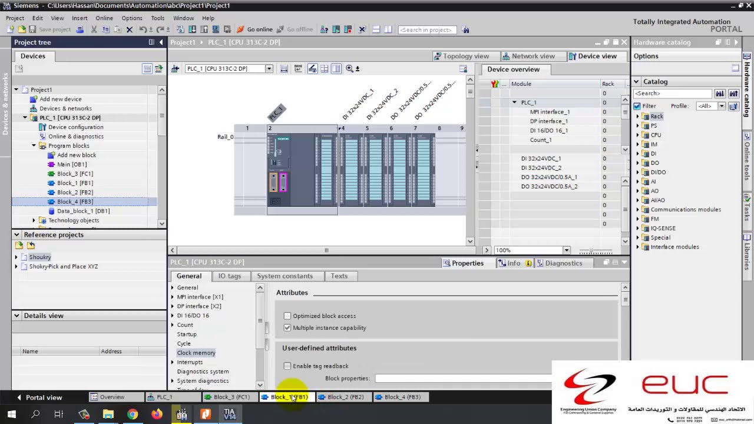Collapse the Program blocks tree node

[34, 145]
